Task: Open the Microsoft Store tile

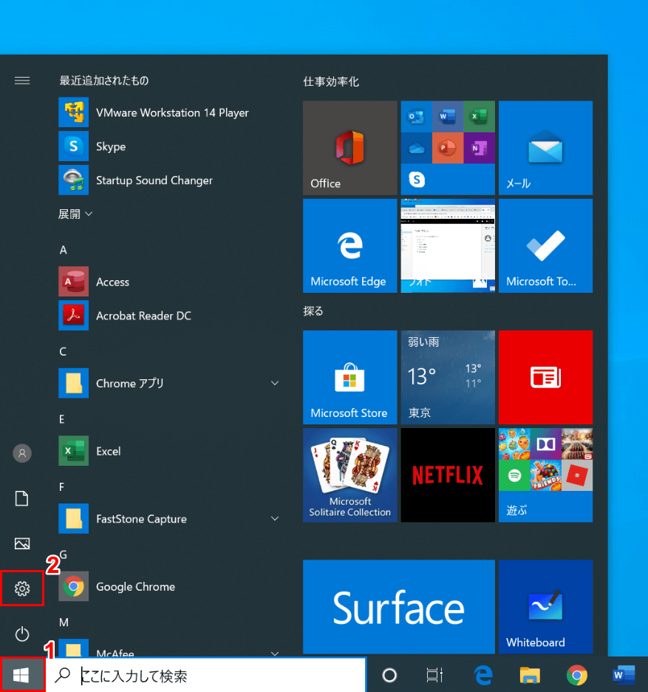Action: tap(349, 377)
